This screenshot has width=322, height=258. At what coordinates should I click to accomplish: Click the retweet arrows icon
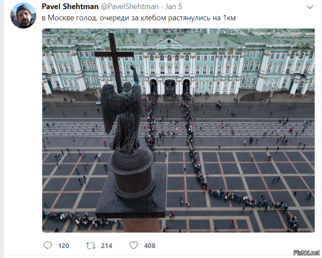(91, 245)
